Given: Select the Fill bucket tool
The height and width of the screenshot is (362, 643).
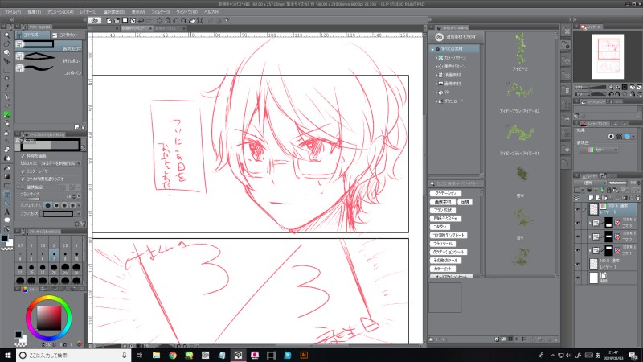Looking at the screenshot, I should click(6, 168).
